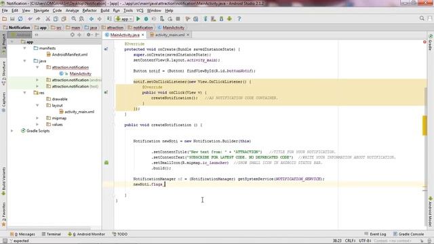Click the Synchronize toolbar icon
The image size is (434, 244).
tap(20, 19)
